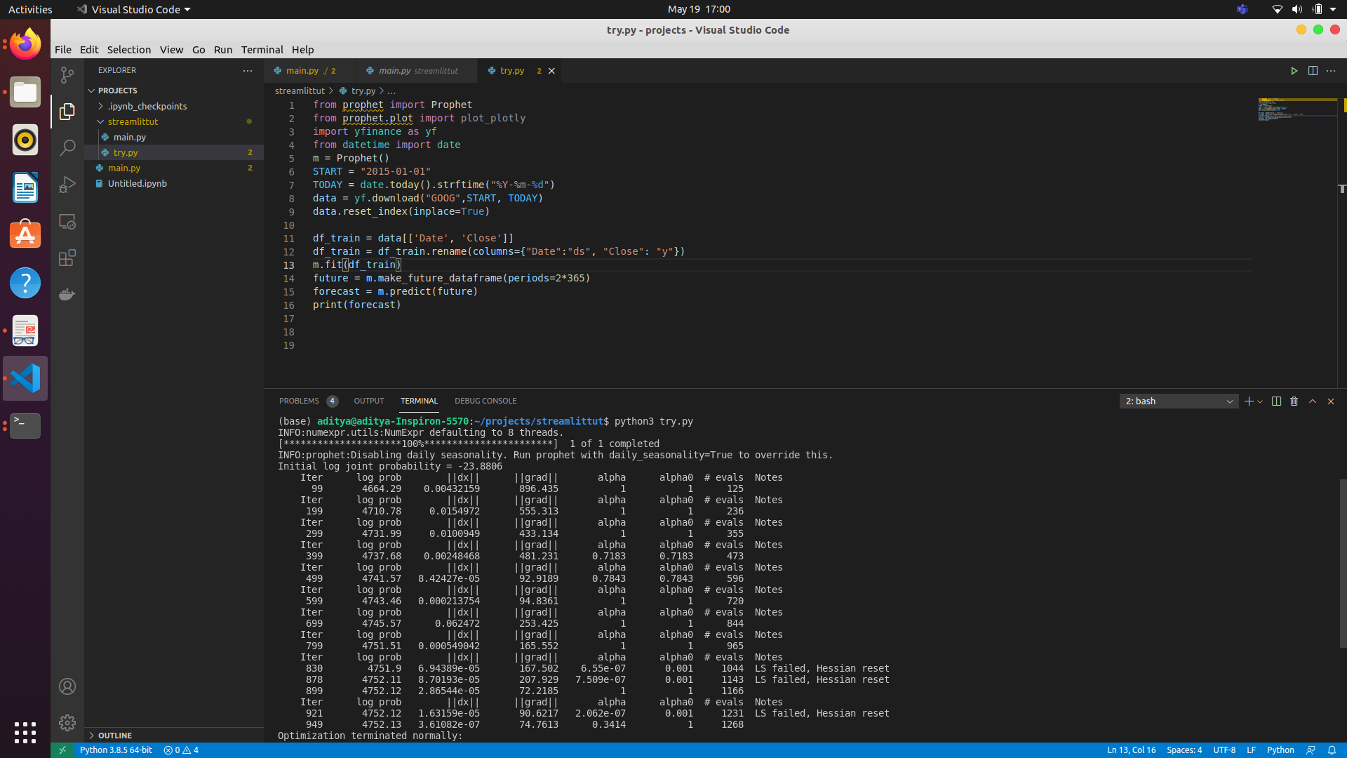Screen dimensions: 1347x758
Task: Switch to the OUTPUT tab
Action: pyautogui.click(x=369, y=401)
